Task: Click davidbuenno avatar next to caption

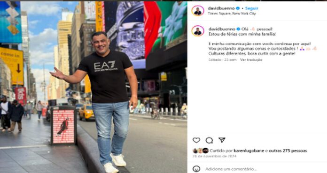Action: (198, 31)
